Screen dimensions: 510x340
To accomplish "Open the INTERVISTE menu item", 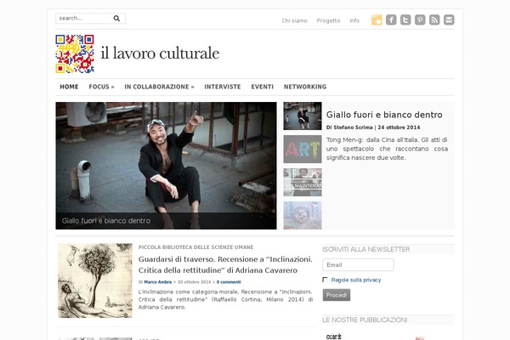I will click(x=223, y=87).
